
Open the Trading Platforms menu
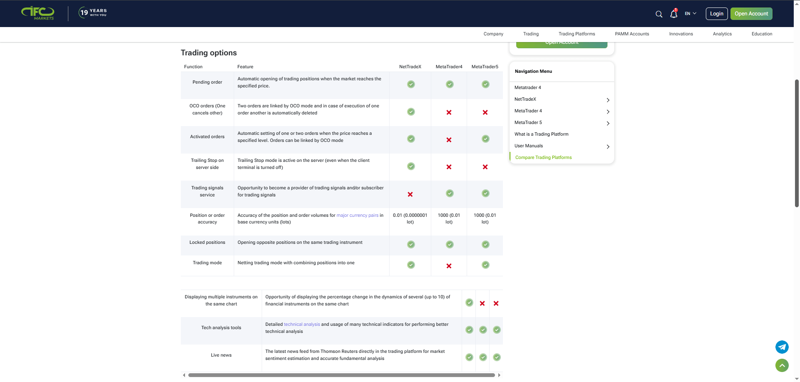[577, 34]
